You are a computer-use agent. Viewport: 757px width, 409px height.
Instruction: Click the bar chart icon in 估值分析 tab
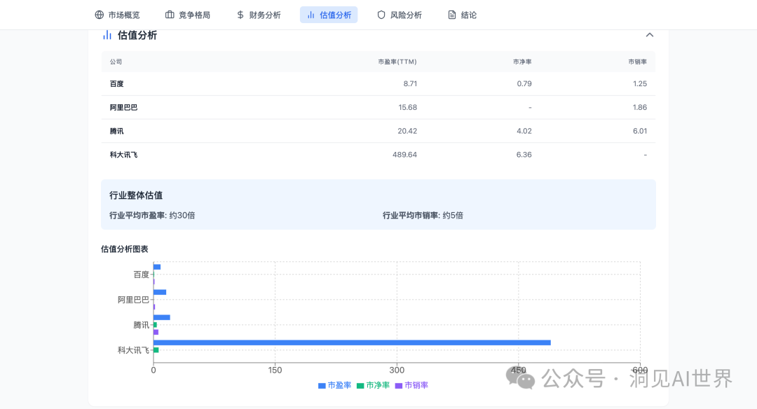pyautogui.click(x=311, y=15)
